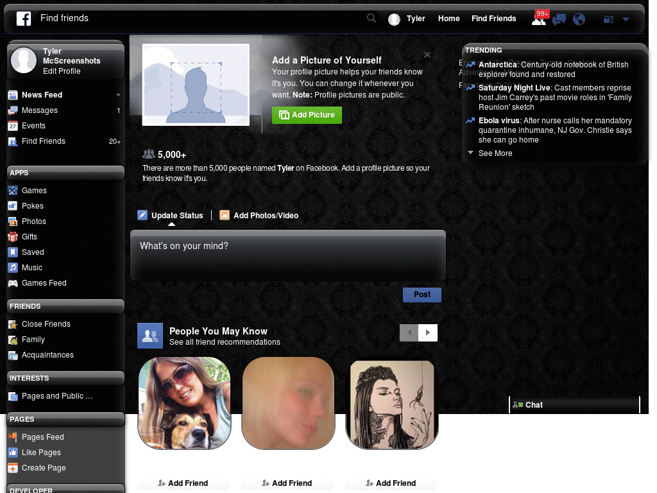Click the FRIENDS section header
This screenshot has height=493, width=657.
[x=65, y=306]
